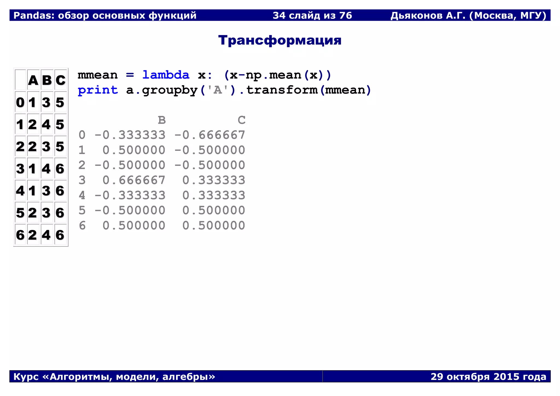Click ".transform(mmean)" in the code
The width and height of the screenshot is (560, 396).
point(305,90)
